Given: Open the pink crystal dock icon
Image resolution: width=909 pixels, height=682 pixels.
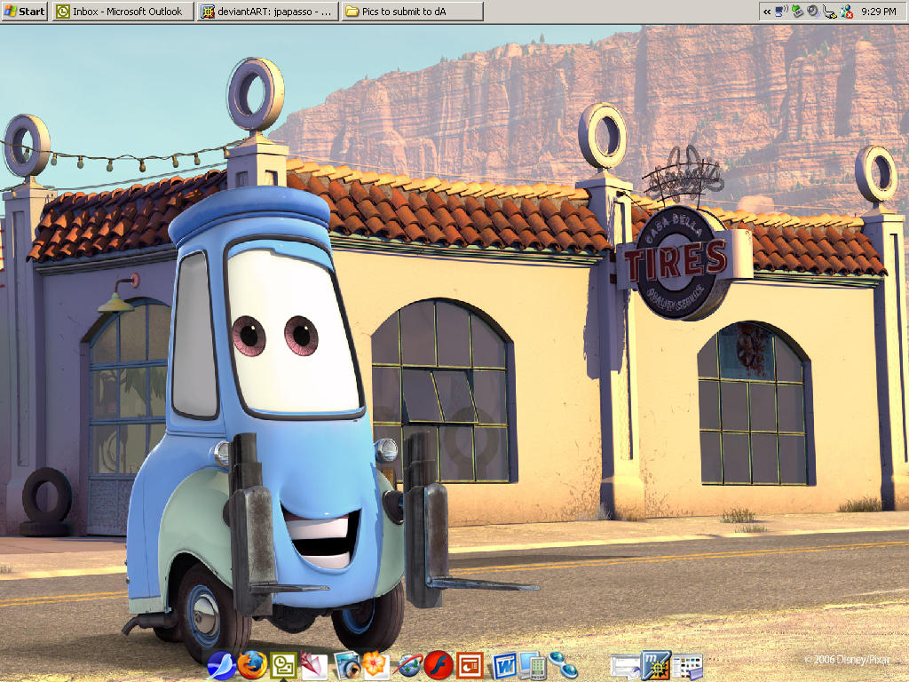Looking at the screenshot, I should [x=313, y=665].
